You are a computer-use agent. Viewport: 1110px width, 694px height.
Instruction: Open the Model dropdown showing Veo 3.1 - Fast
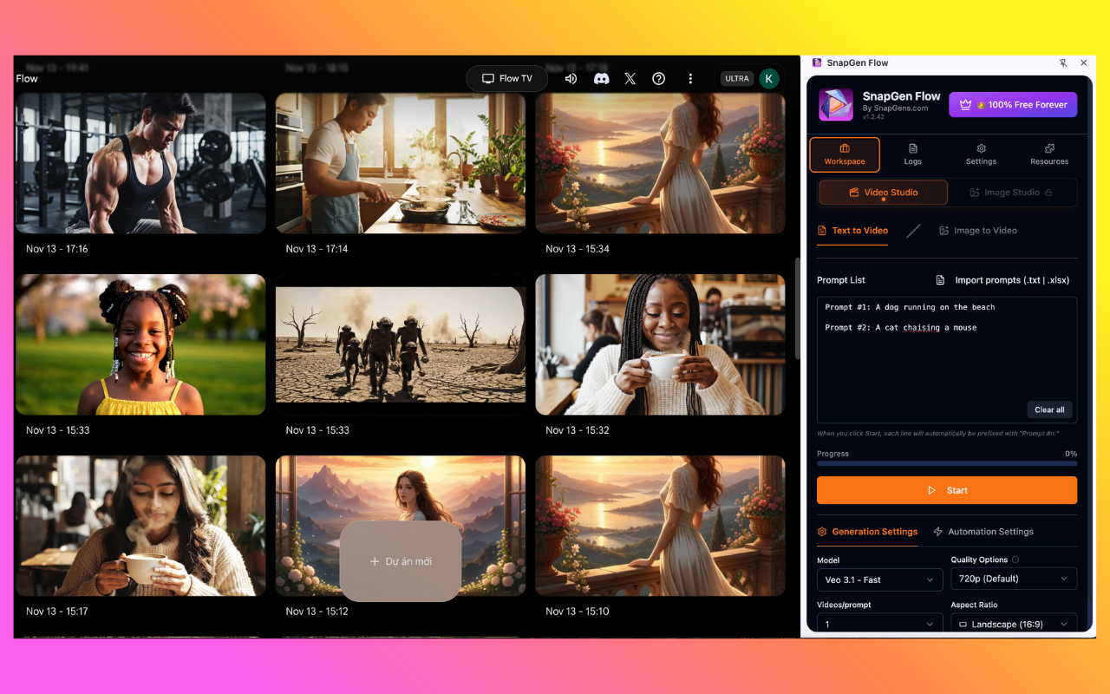coord(879,579)
